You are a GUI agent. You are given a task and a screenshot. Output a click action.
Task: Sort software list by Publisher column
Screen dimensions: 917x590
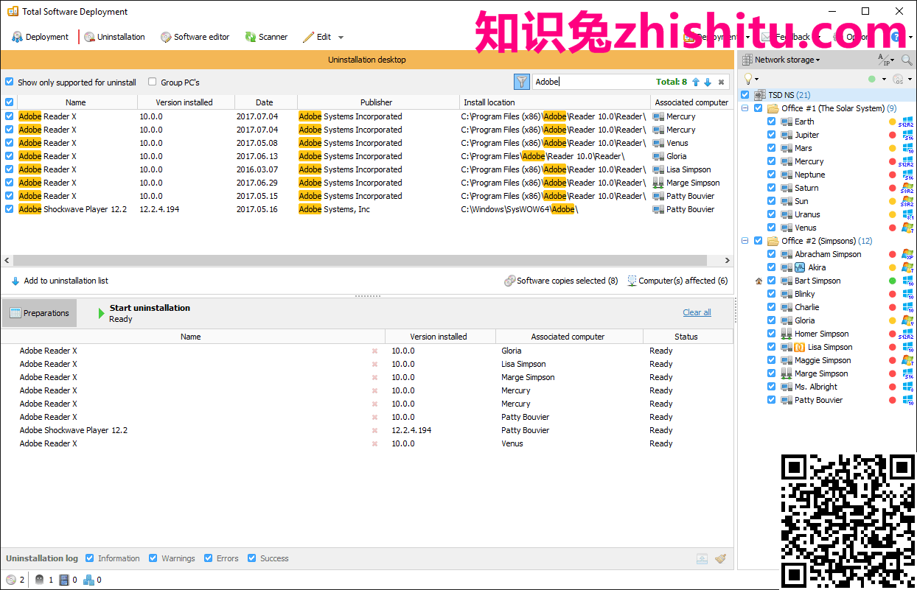(x=376, y=102)
